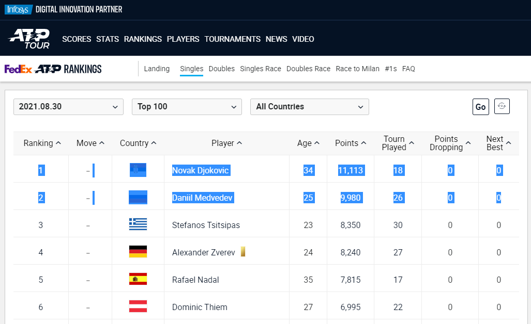Click the ATP Tour logo

29,39
